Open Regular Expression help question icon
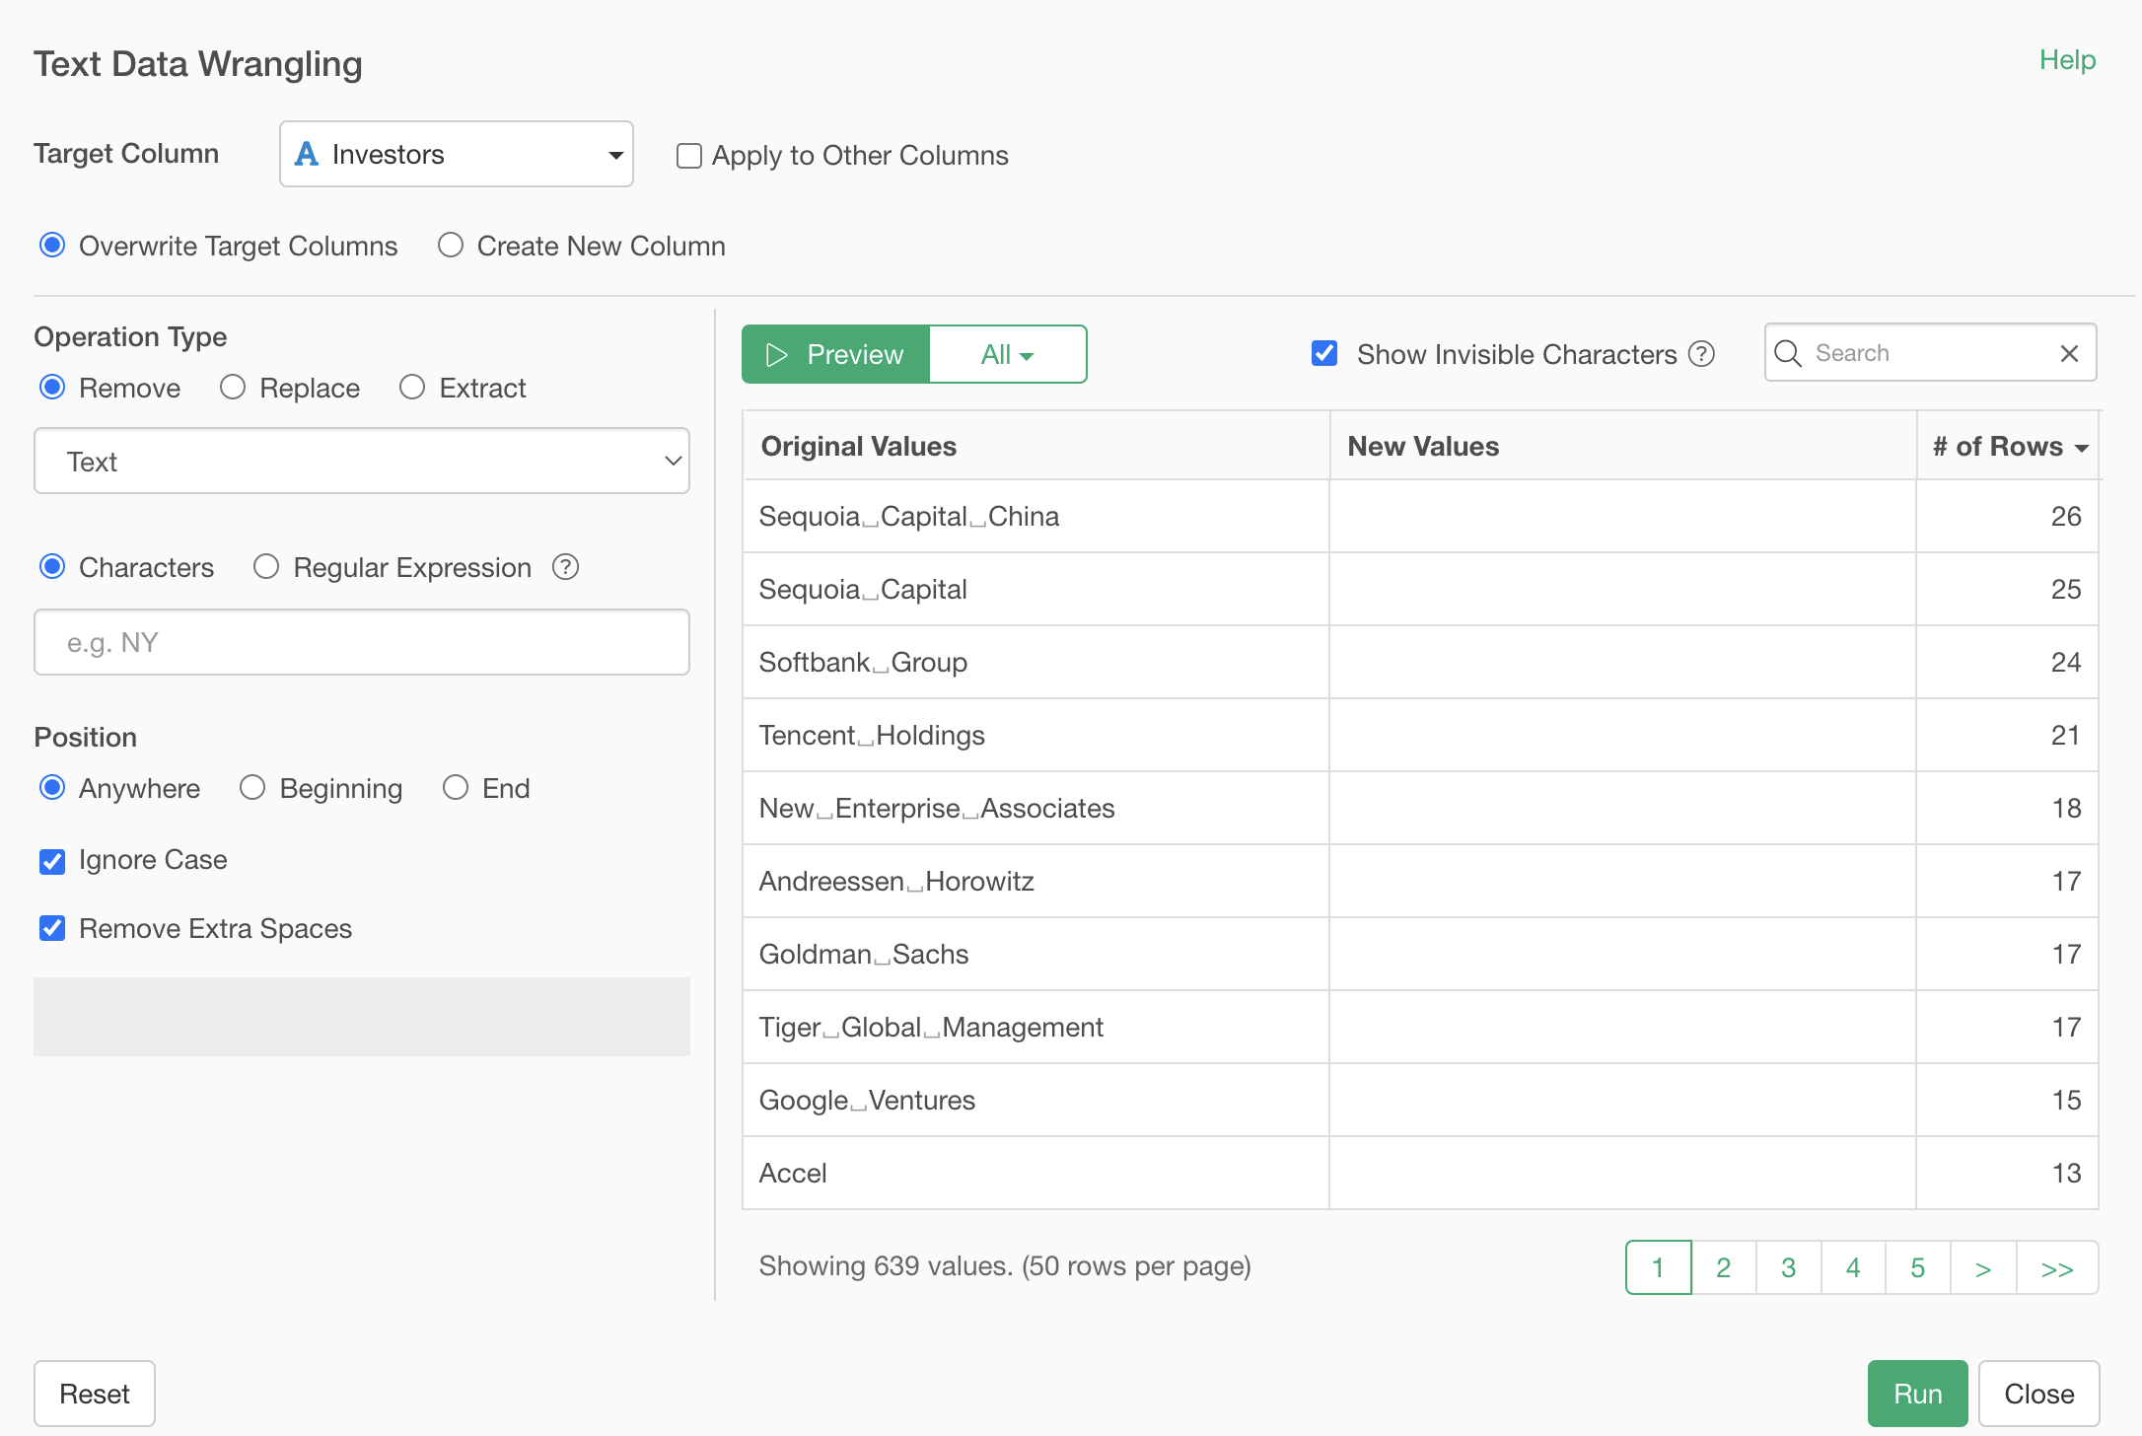Viewport: 2142px width, 1436px height. click(x=565, y=567)
